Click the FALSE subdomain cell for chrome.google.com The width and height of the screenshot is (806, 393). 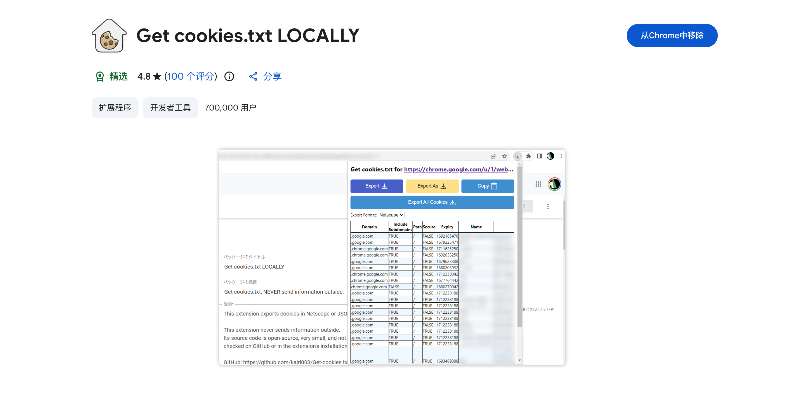pyautogui.click(x=400, y=287)
